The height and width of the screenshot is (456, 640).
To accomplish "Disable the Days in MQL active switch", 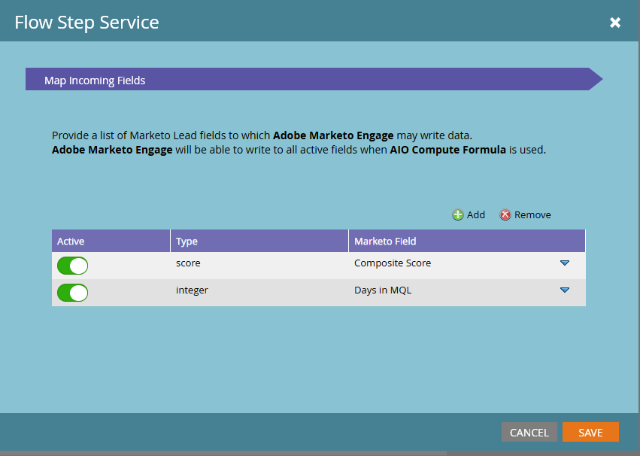I will pyautogui.click(x=72, y=293).
